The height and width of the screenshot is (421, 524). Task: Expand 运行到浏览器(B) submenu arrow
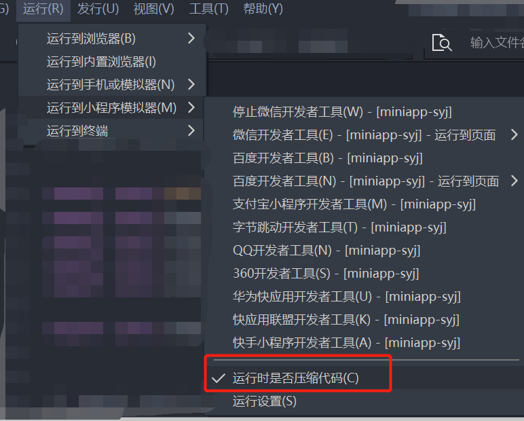[x=191, y=38]
